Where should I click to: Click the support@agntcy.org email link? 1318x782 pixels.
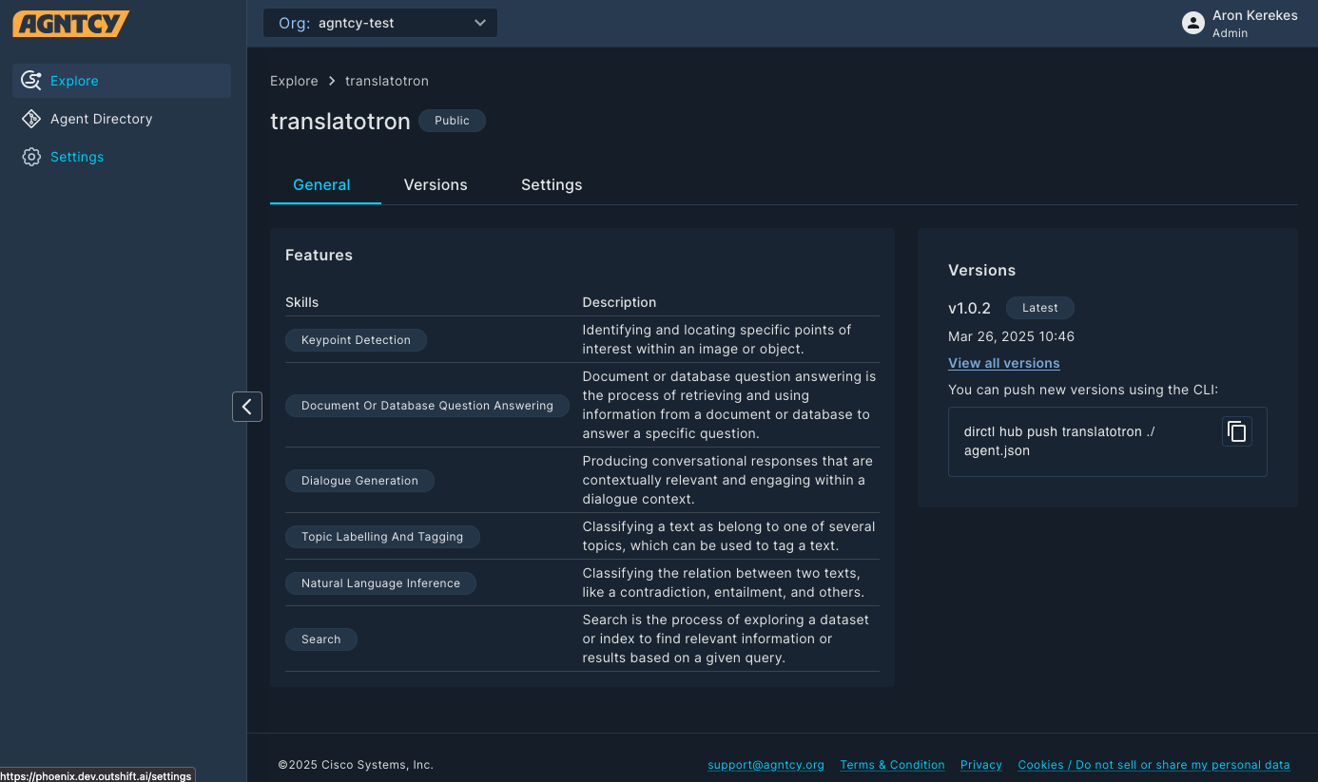(x=766, y=765)
